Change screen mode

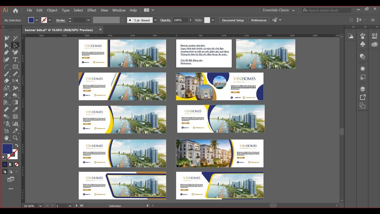click(11, 179)
